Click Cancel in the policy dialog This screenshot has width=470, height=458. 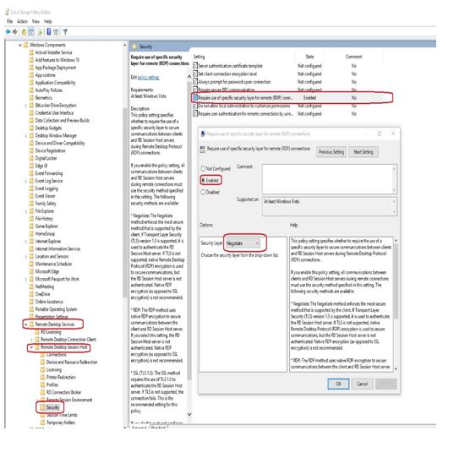tap(362, 384)
